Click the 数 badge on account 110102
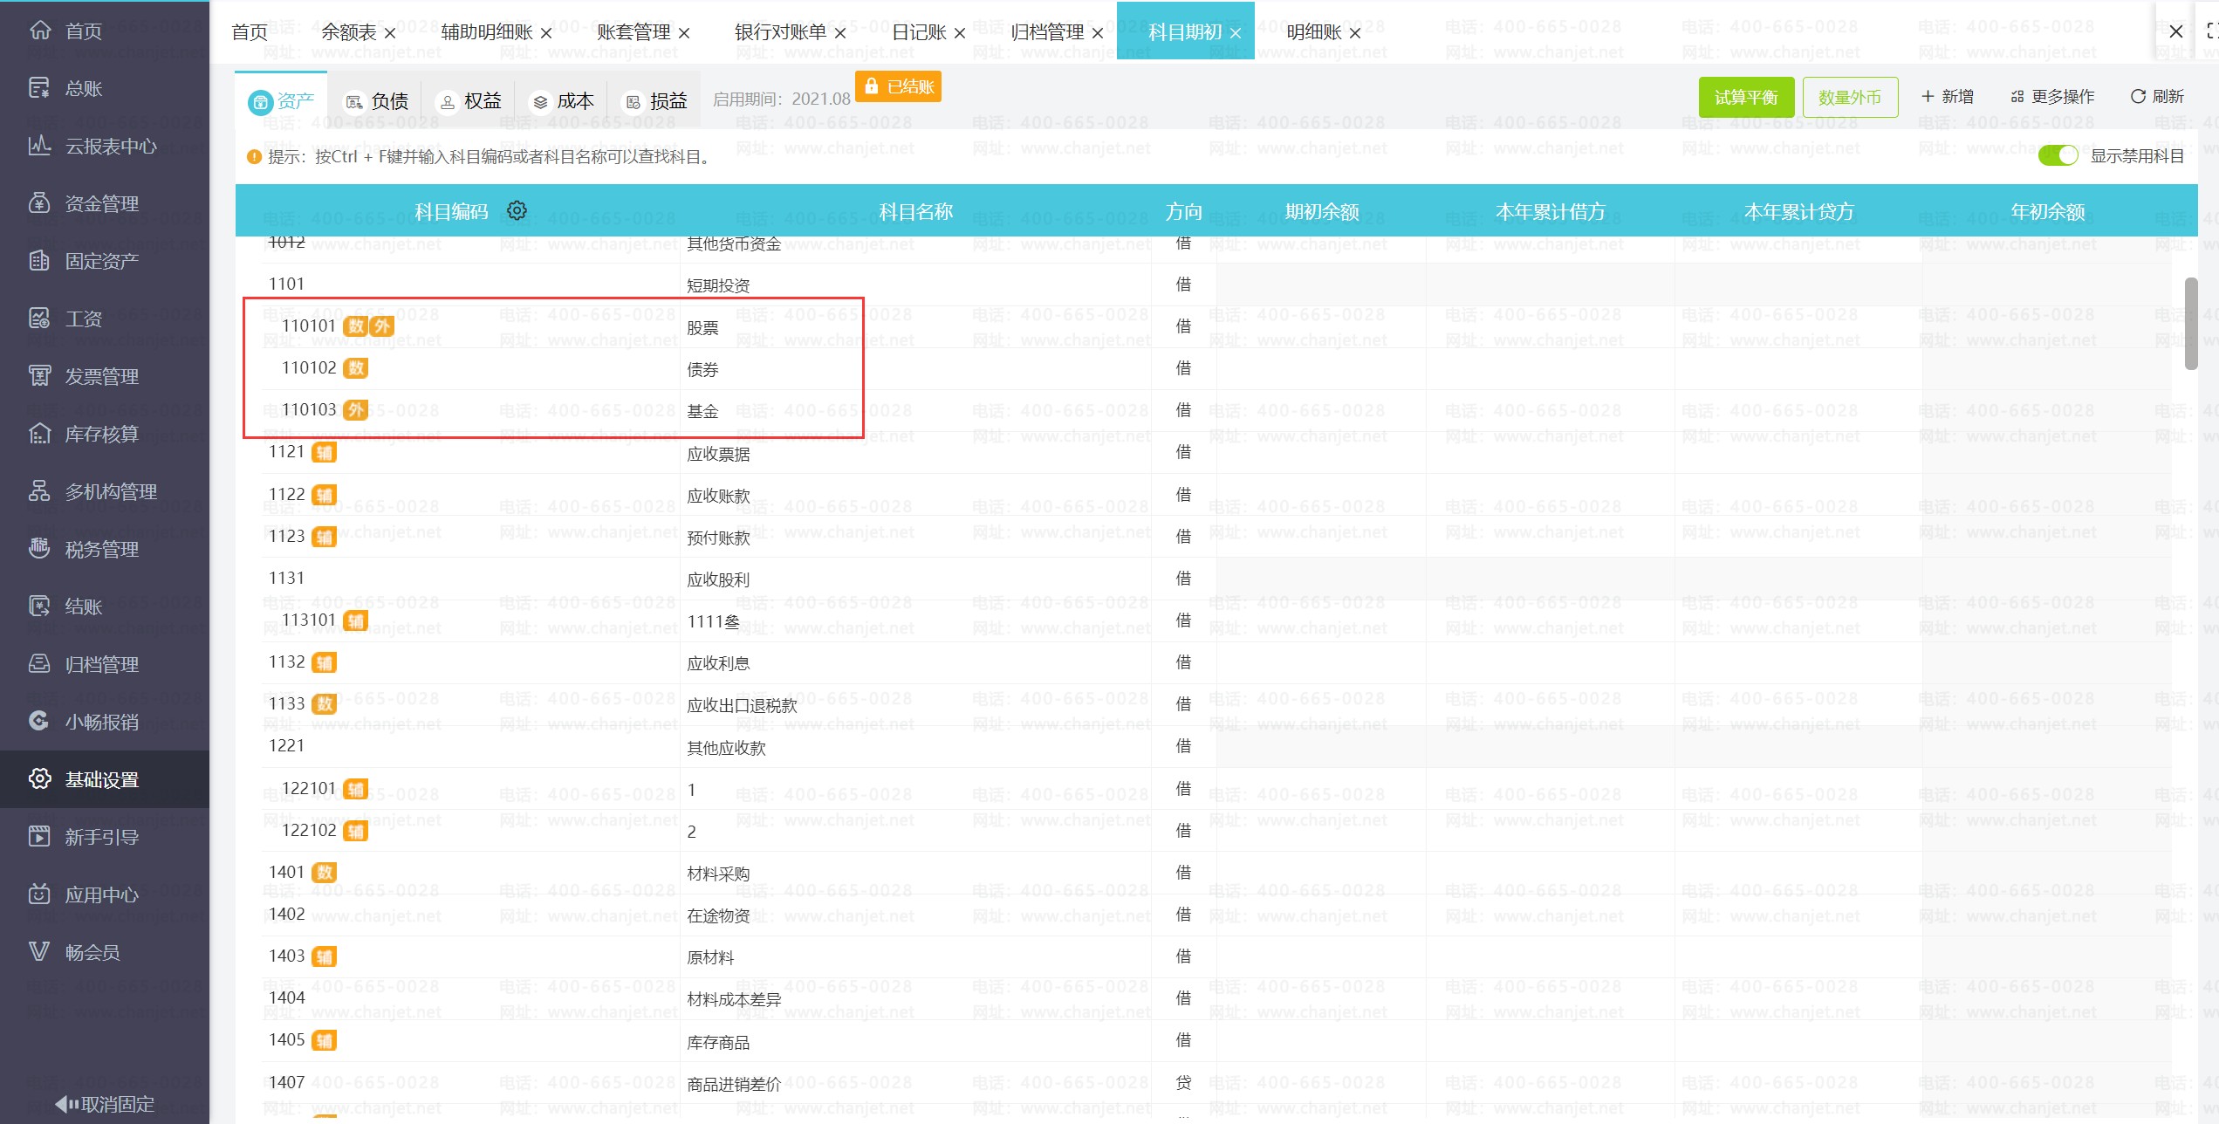 [x=355, y=367]
